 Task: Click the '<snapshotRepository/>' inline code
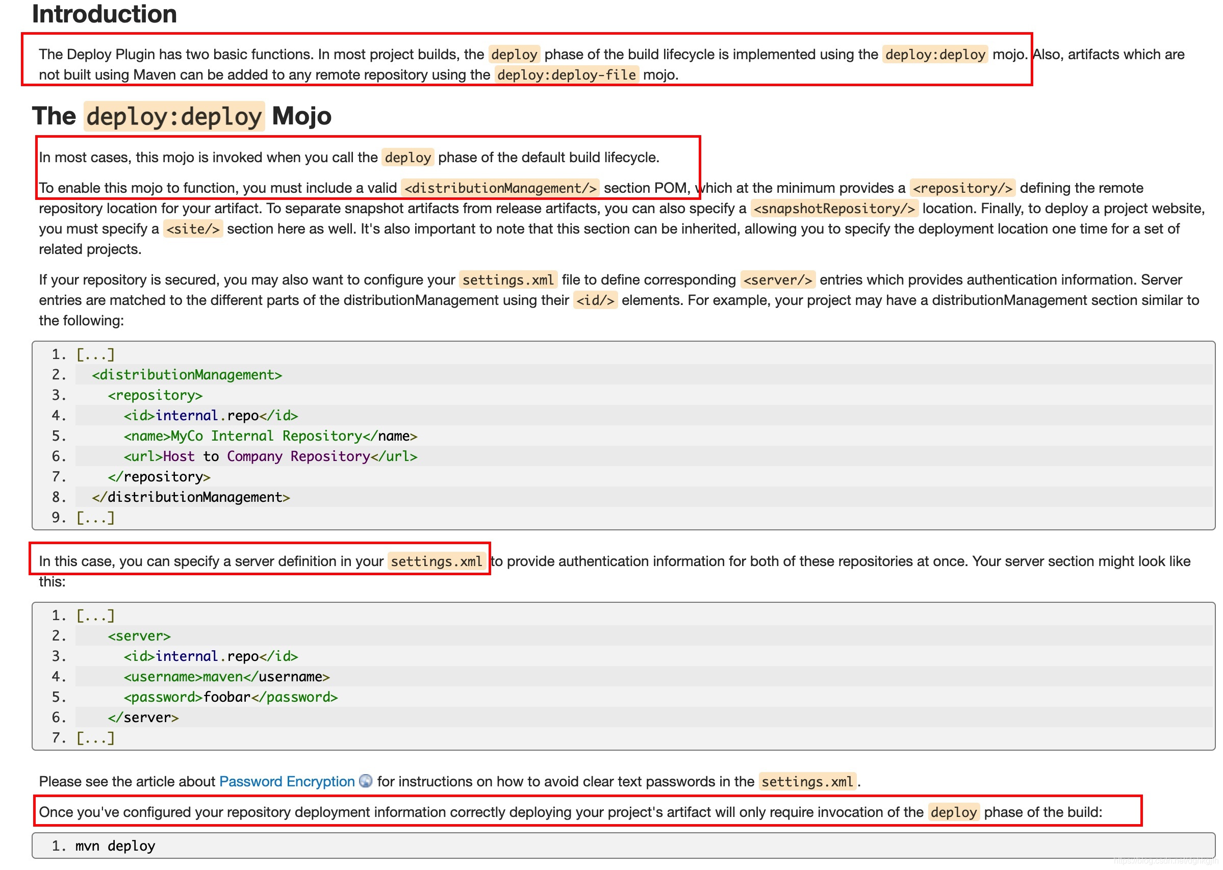click(834, 209)
